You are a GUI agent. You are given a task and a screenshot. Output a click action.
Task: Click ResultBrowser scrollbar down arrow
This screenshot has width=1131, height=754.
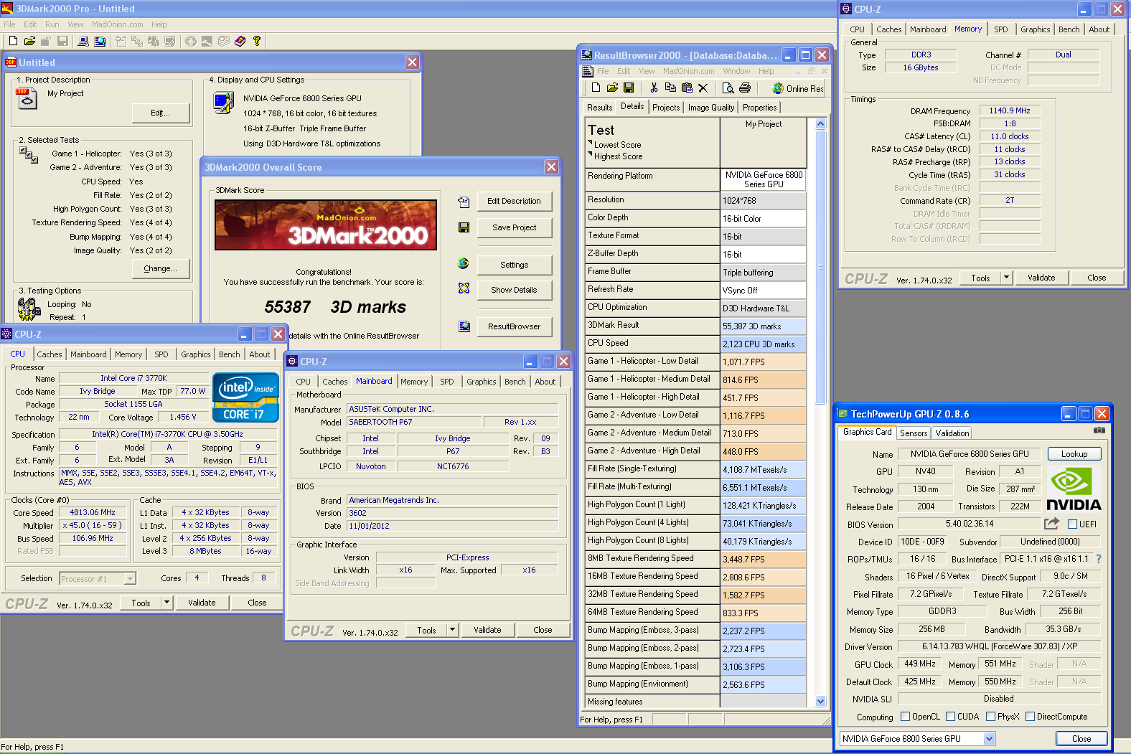pos(821,702)
